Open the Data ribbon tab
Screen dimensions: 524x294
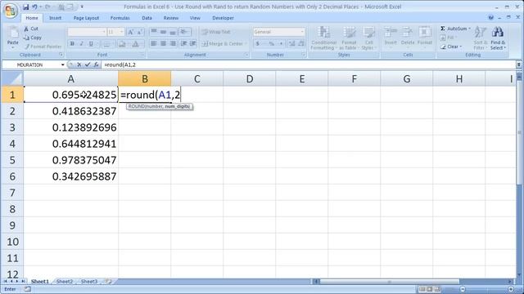tap(147, 18)
